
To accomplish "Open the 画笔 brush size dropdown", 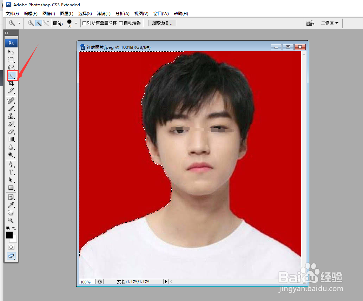I will (76, 23).
